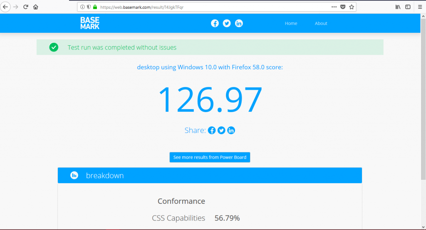426x230 pixels.
Task: Share the score via LinkedIn below result
Action: 231,130
